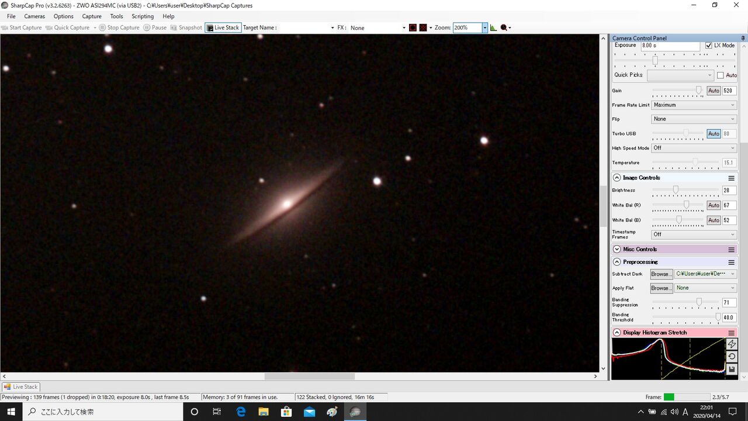Switch to the Live Stack bottom tab
748x421 pixels.
coord(20,387)
